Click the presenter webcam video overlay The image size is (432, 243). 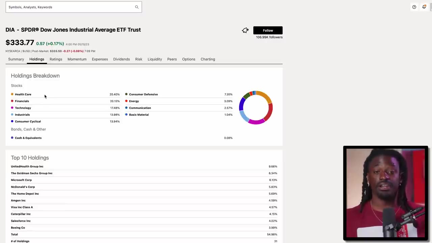click(x=385, y=193)
